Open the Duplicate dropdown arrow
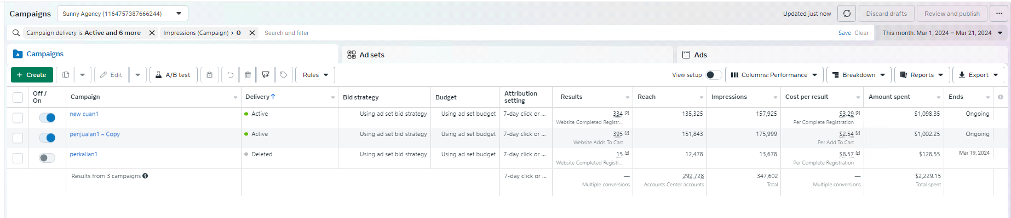Screen dimensions: 1011x218 click(83, 75)
